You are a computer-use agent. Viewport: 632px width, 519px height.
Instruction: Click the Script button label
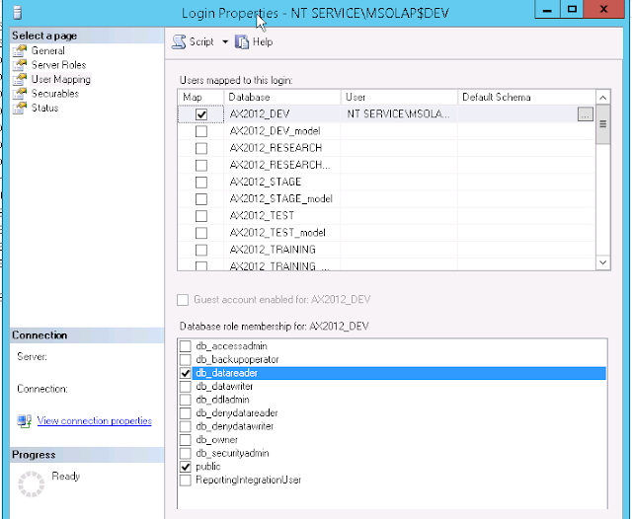[x=201, y=41]
